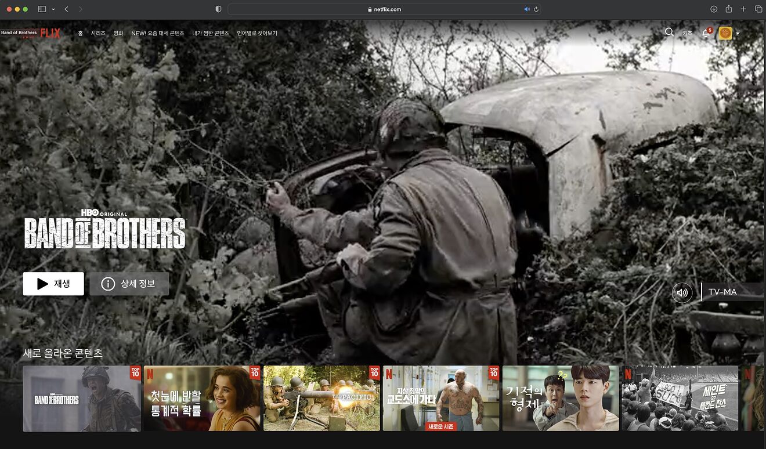Mute the preview with the speaker button
This screenshot has width=766, height=449.
point(682,292)
